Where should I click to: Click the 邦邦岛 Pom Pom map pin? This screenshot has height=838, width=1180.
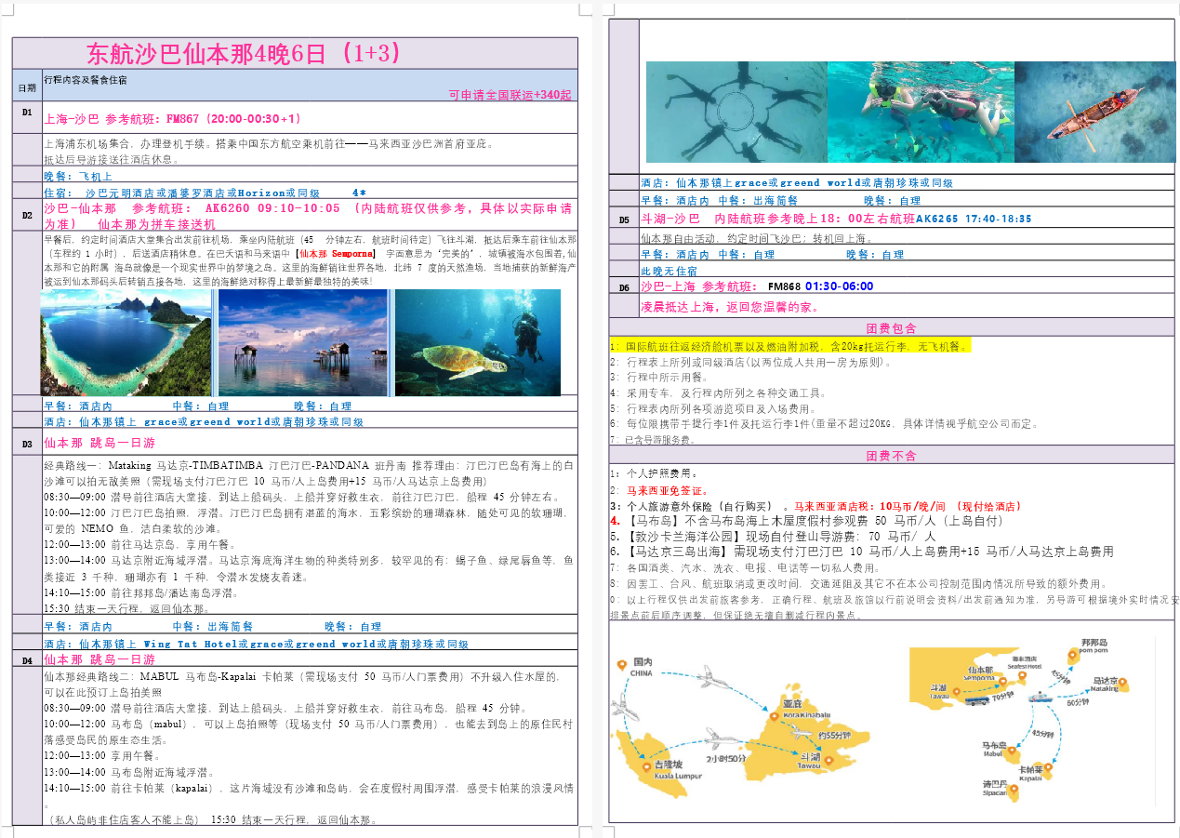pos(1071,656)
